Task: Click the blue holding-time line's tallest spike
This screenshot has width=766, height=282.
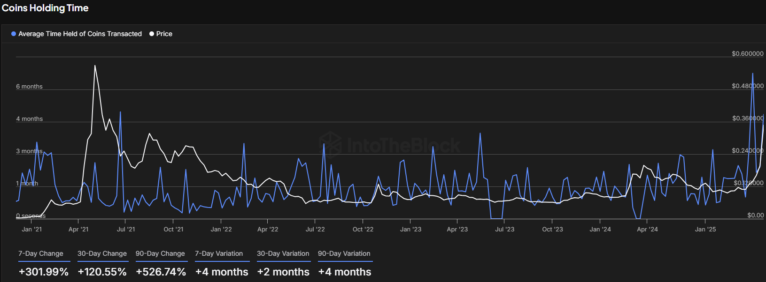Action: coord(753,74)
